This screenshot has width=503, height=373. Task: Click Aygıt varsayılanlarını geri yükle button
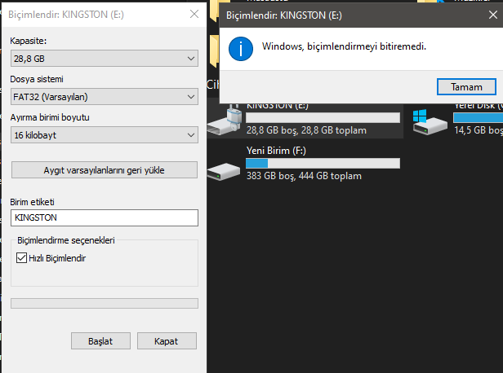(105, 170)
